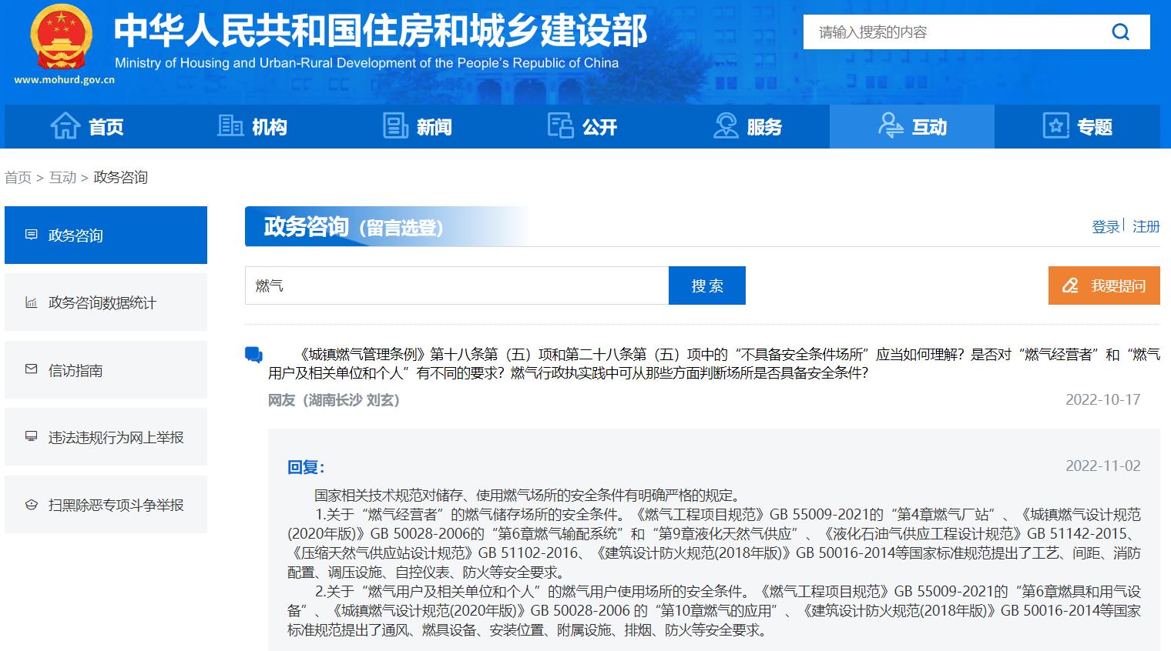Click the orange 我要提问 button

click(1104, 285)
